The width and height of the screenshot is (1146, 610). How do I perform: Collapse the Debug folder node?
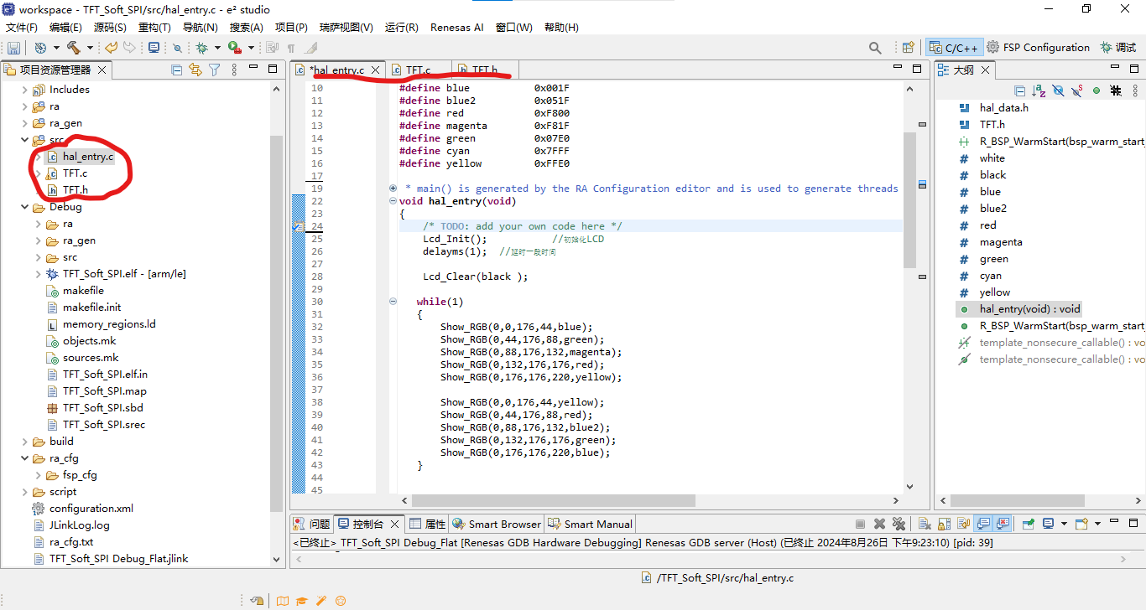pos(24,207)
